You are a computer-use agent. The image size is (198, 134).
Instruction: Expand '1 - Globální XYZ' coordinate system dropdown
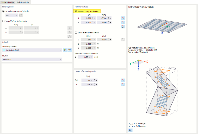[32, 50]
